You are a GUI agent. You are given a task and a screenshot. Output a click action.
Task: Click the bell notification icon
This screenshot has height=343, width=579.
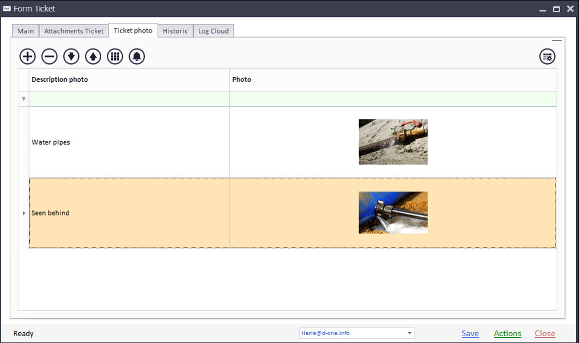pyautogui.click(x=137, y=57)
